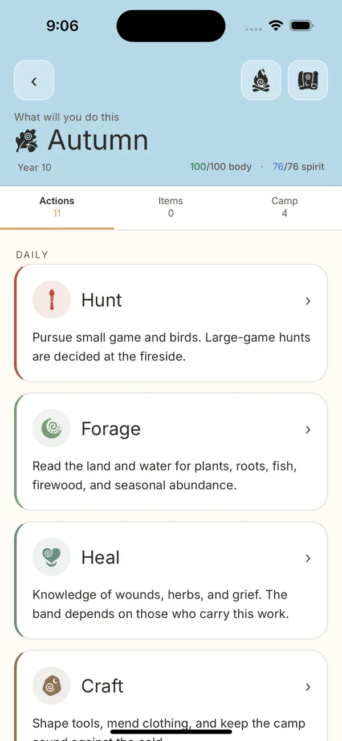Tap the 100/100 body stat
The width and height of the screenshot is (342, 741).
[x=221, y=167]
